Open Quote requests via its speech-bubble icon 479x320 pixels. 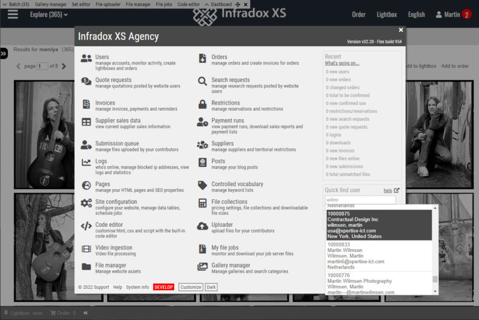click(86, 81)
